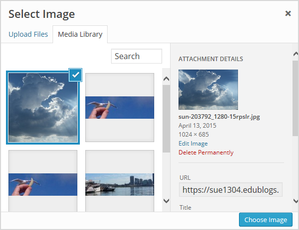Image resolution: width=299 pixels, height=230 pixels.
Task: Click the media grid scroll down arrow
Action: [x=166, y=201]
